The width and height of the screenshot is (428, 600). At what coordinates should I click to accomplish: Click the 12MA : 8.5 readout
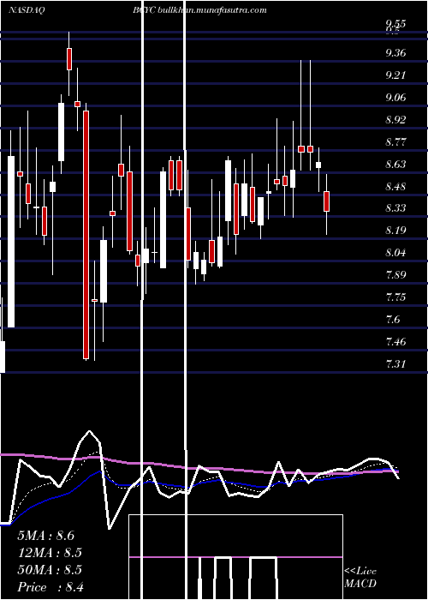tap(50, 553)
